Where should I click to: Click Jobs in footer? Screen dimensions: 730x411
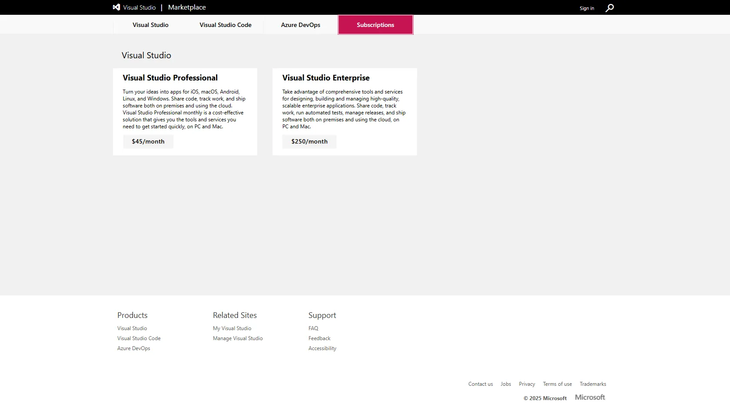pos(506,384)
